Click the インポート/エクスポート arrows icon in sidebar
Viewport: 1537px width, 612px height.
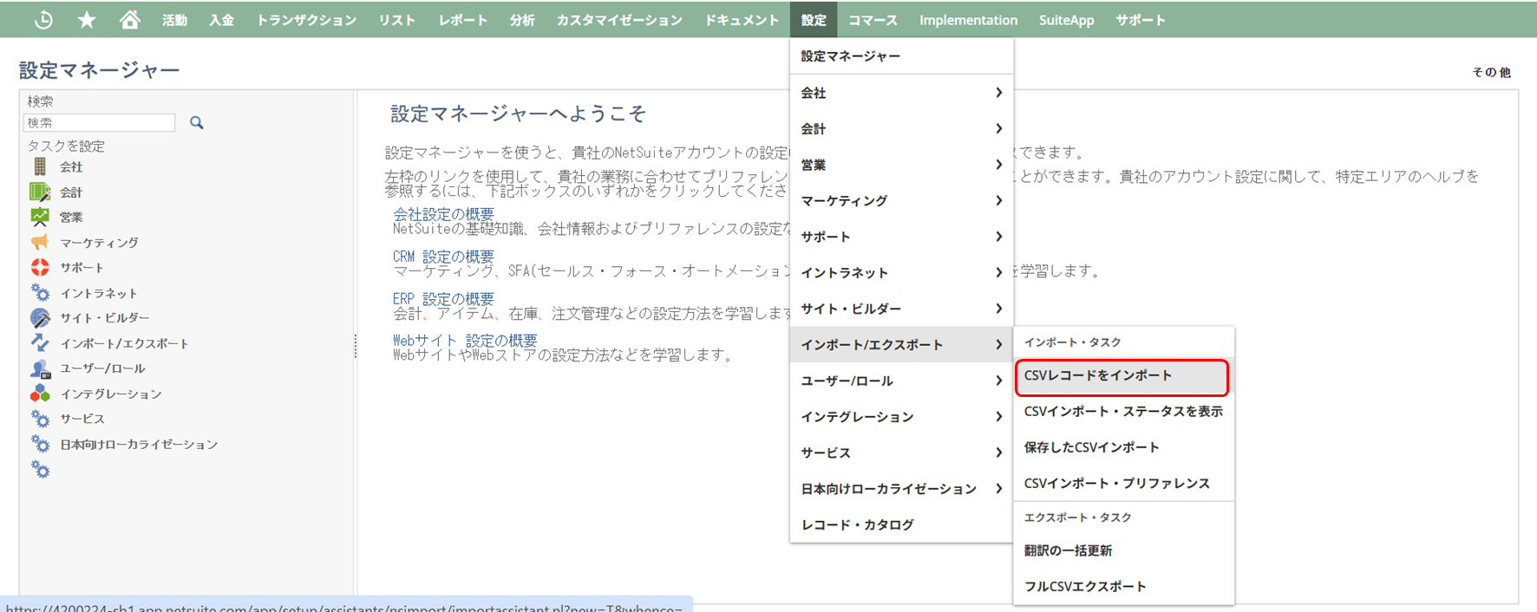pos(40,342)
